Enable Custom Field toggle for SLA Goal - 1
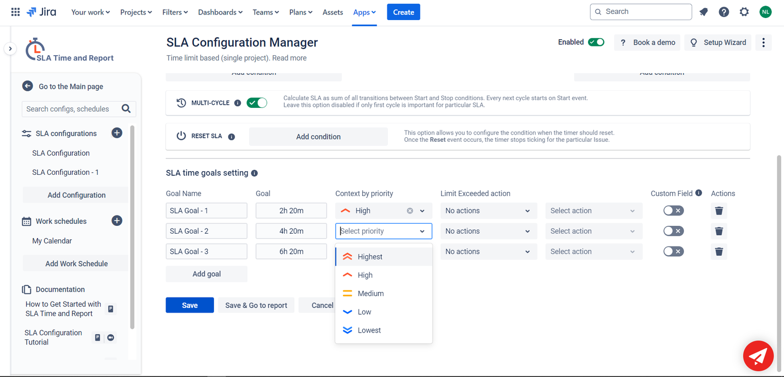 [674, 210]
